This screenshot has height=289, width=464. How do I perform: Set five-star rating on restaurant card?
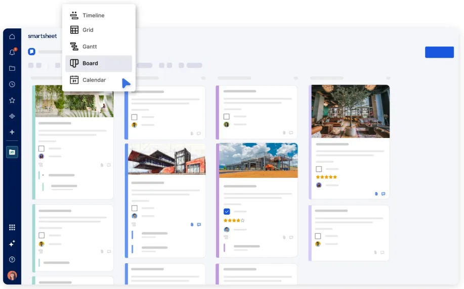pos(335,177)
